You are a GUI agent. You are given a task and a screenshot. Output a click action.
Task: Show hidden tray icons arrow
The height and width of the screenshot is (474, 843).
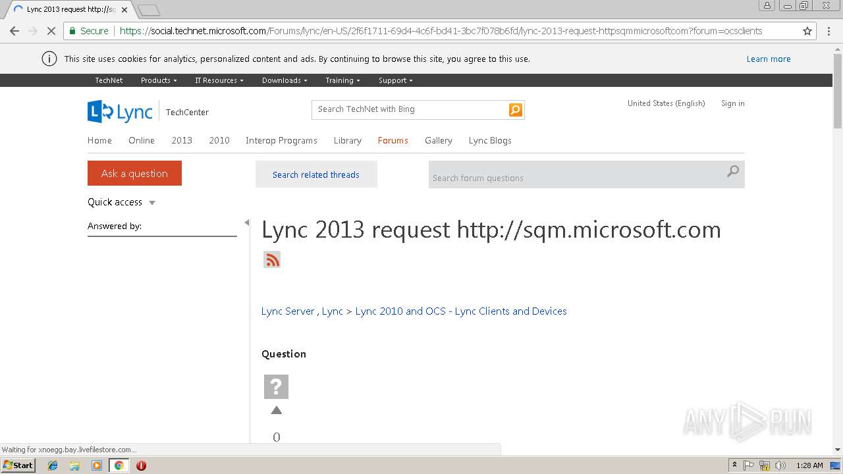click(x=734, y=465)
